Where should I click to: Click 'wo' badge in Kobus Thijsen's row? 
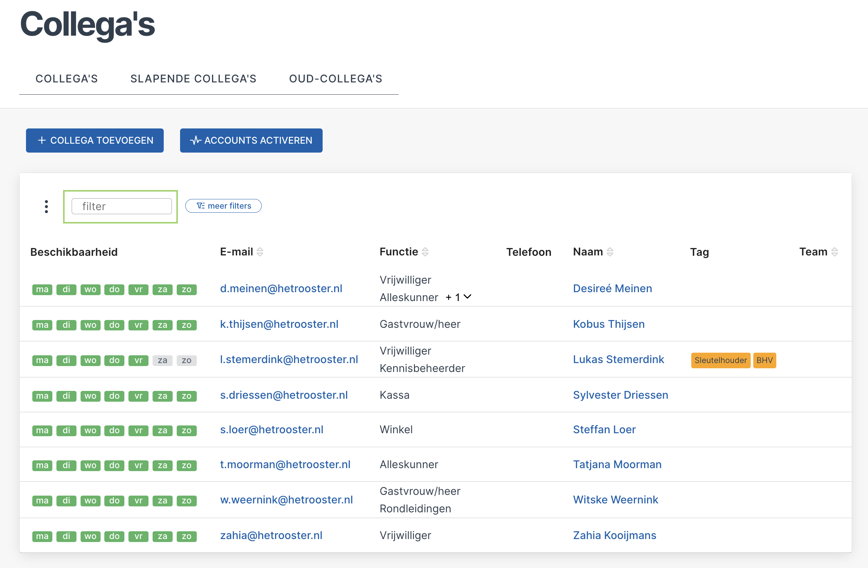pyautogui.click(x=91, y=325)
